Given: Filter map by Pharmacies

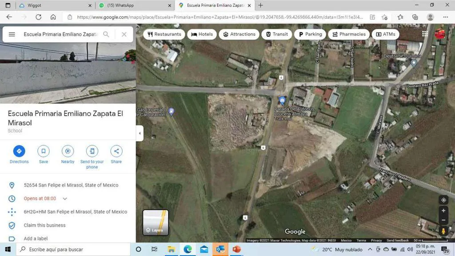Looking at the screenshot, I should (349, 34).
